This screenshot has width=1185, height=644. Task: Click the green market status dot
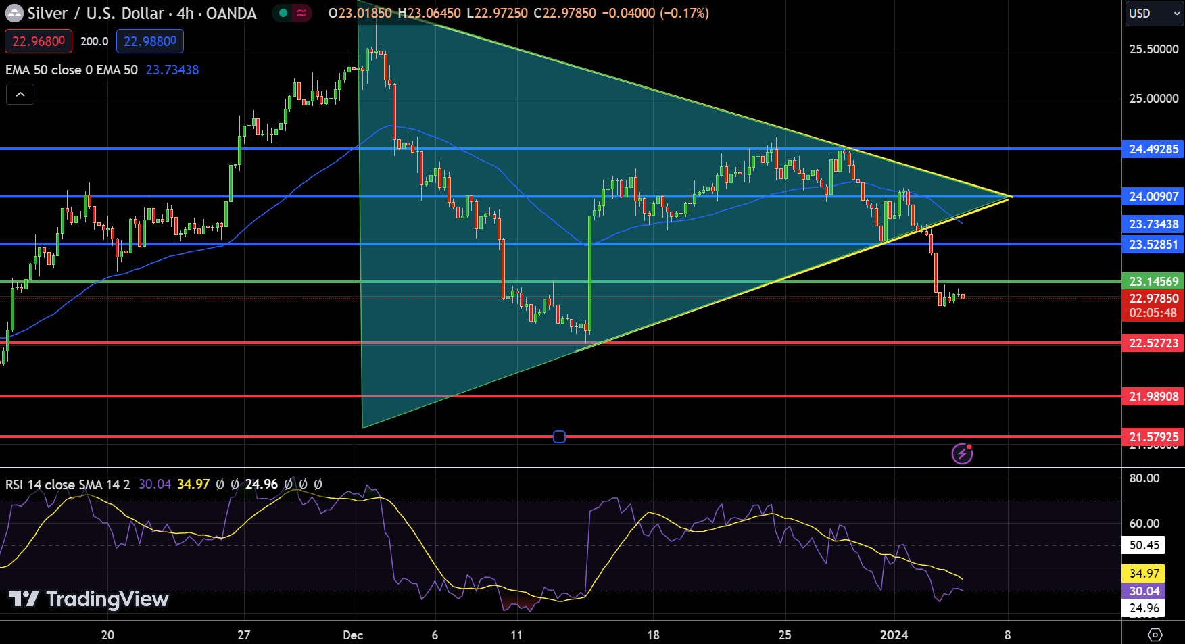283,13
